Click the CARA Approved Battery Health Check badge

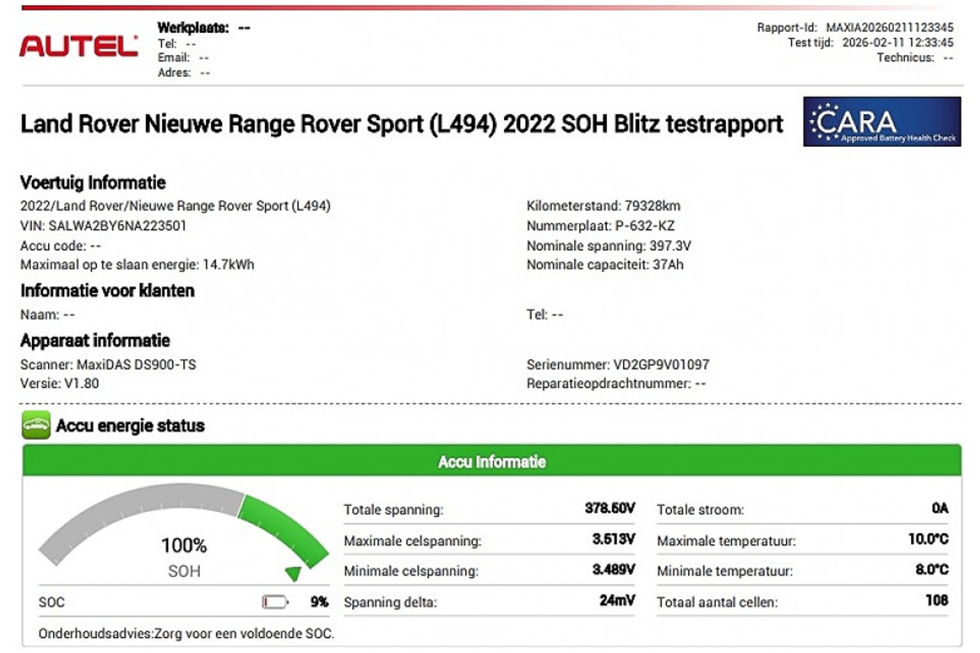coord(881,121)
